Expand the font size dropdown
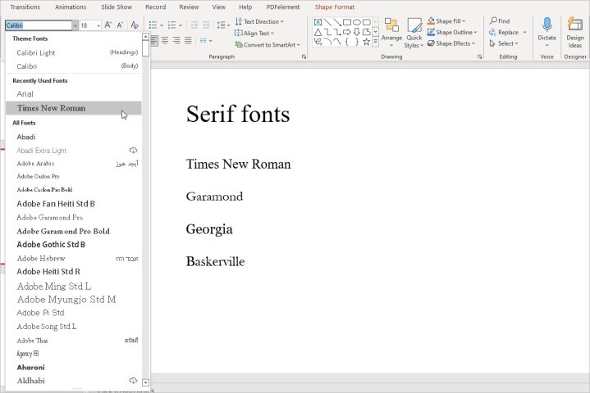Image resolution: width=590 pixels, height=393 pixels. click(98, 25)
